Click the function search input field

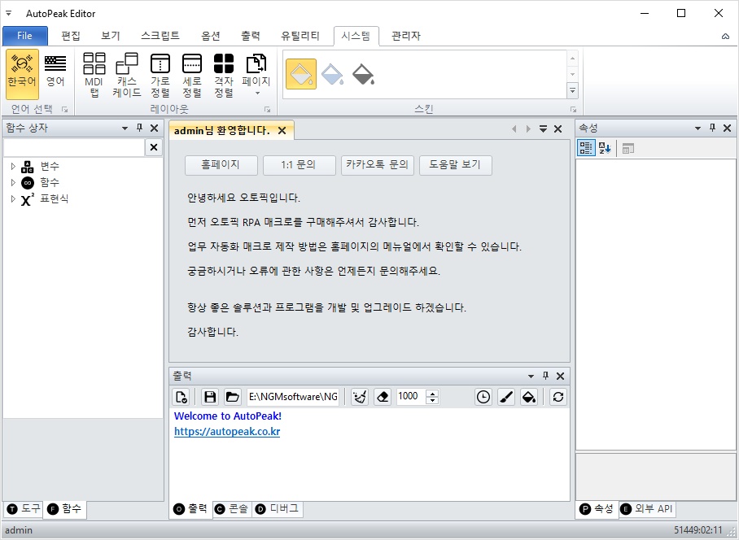(x=74, y=147)
